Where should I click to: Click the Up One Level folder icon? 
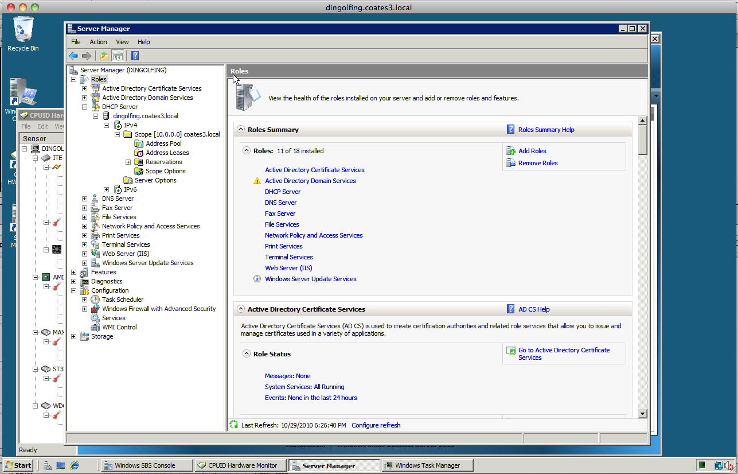pos(104,56)
